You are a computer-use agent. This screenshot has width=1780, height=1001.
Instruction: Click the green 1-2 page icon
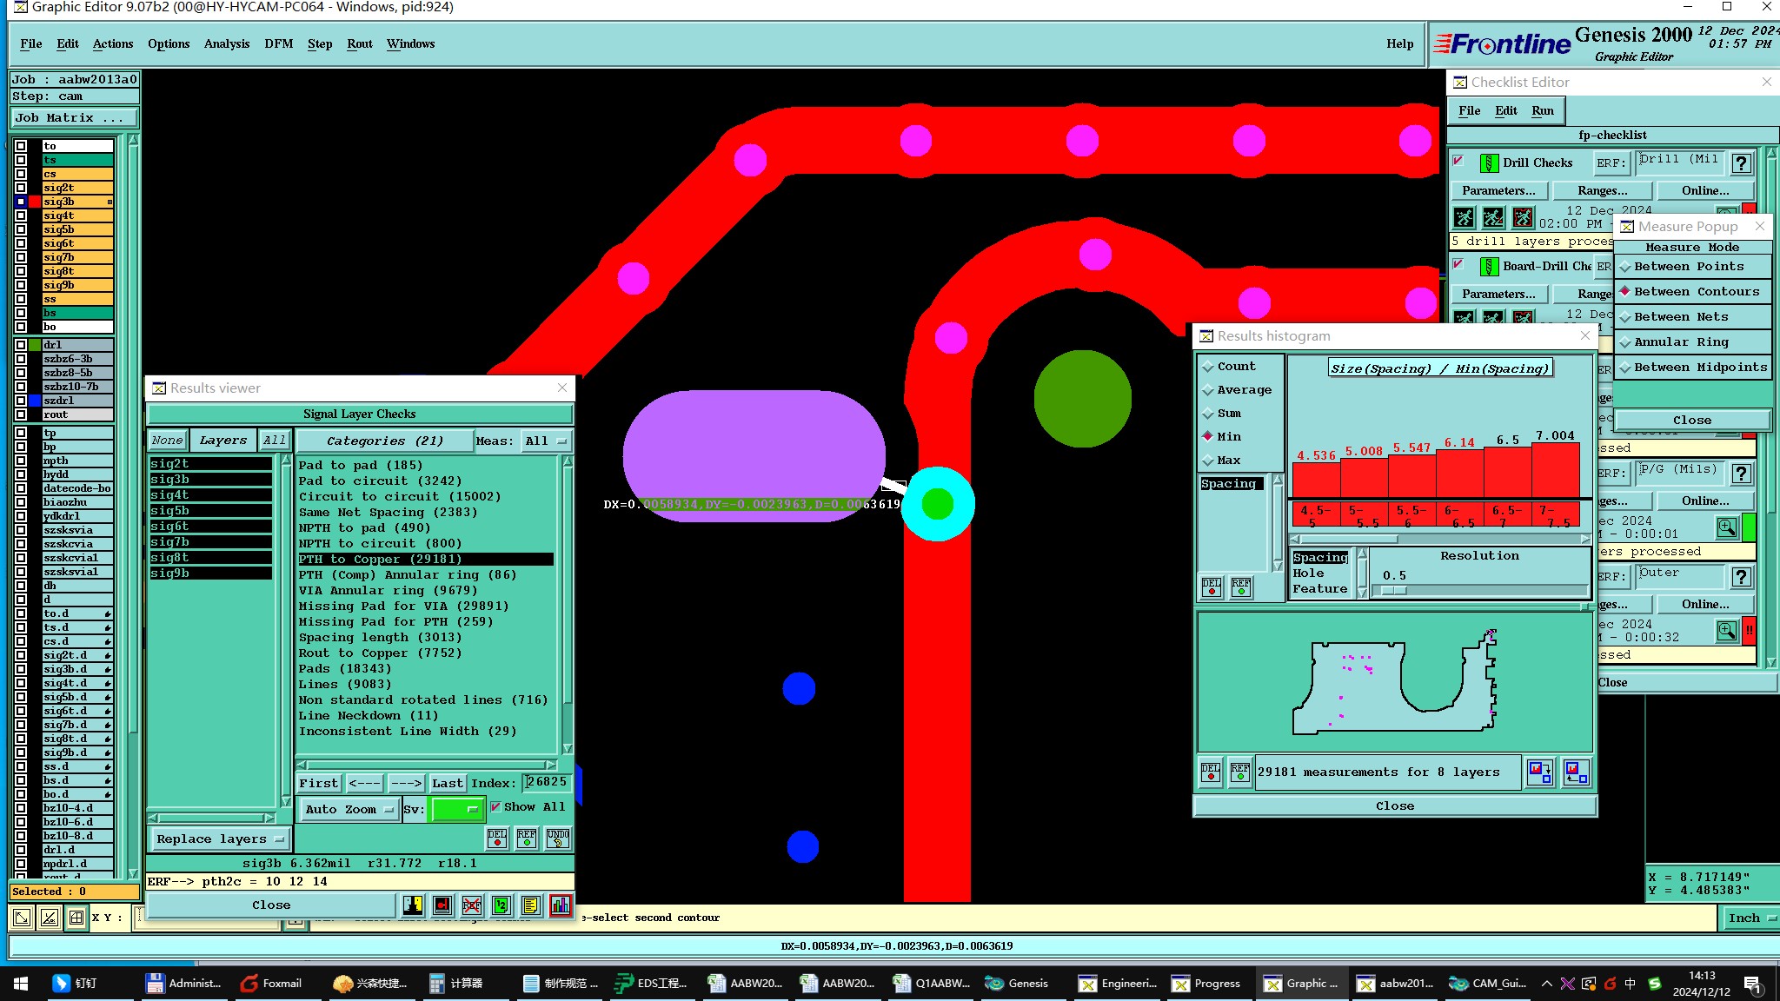coord(501,905)
